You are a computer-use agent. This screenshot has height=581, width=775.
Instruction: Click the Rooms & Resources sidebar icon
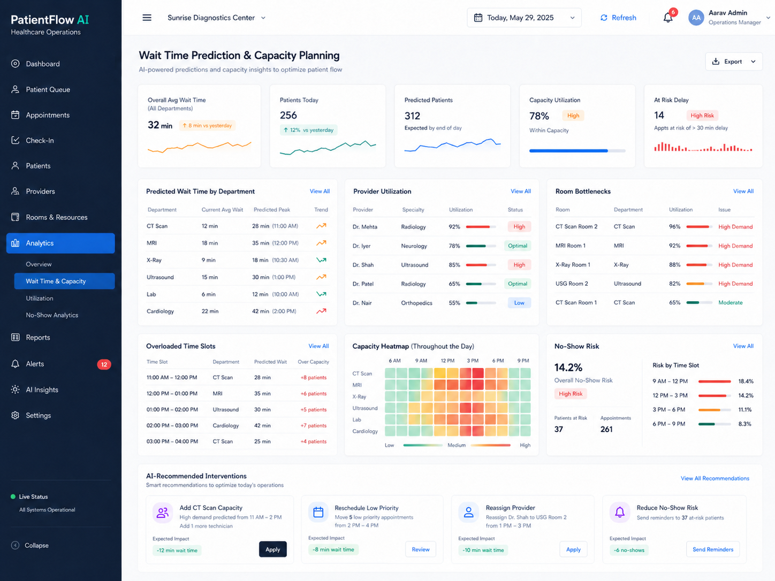pos(16,217)
